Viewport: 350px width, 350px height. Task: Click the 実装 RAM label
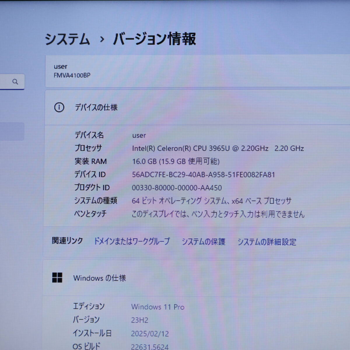91,161
